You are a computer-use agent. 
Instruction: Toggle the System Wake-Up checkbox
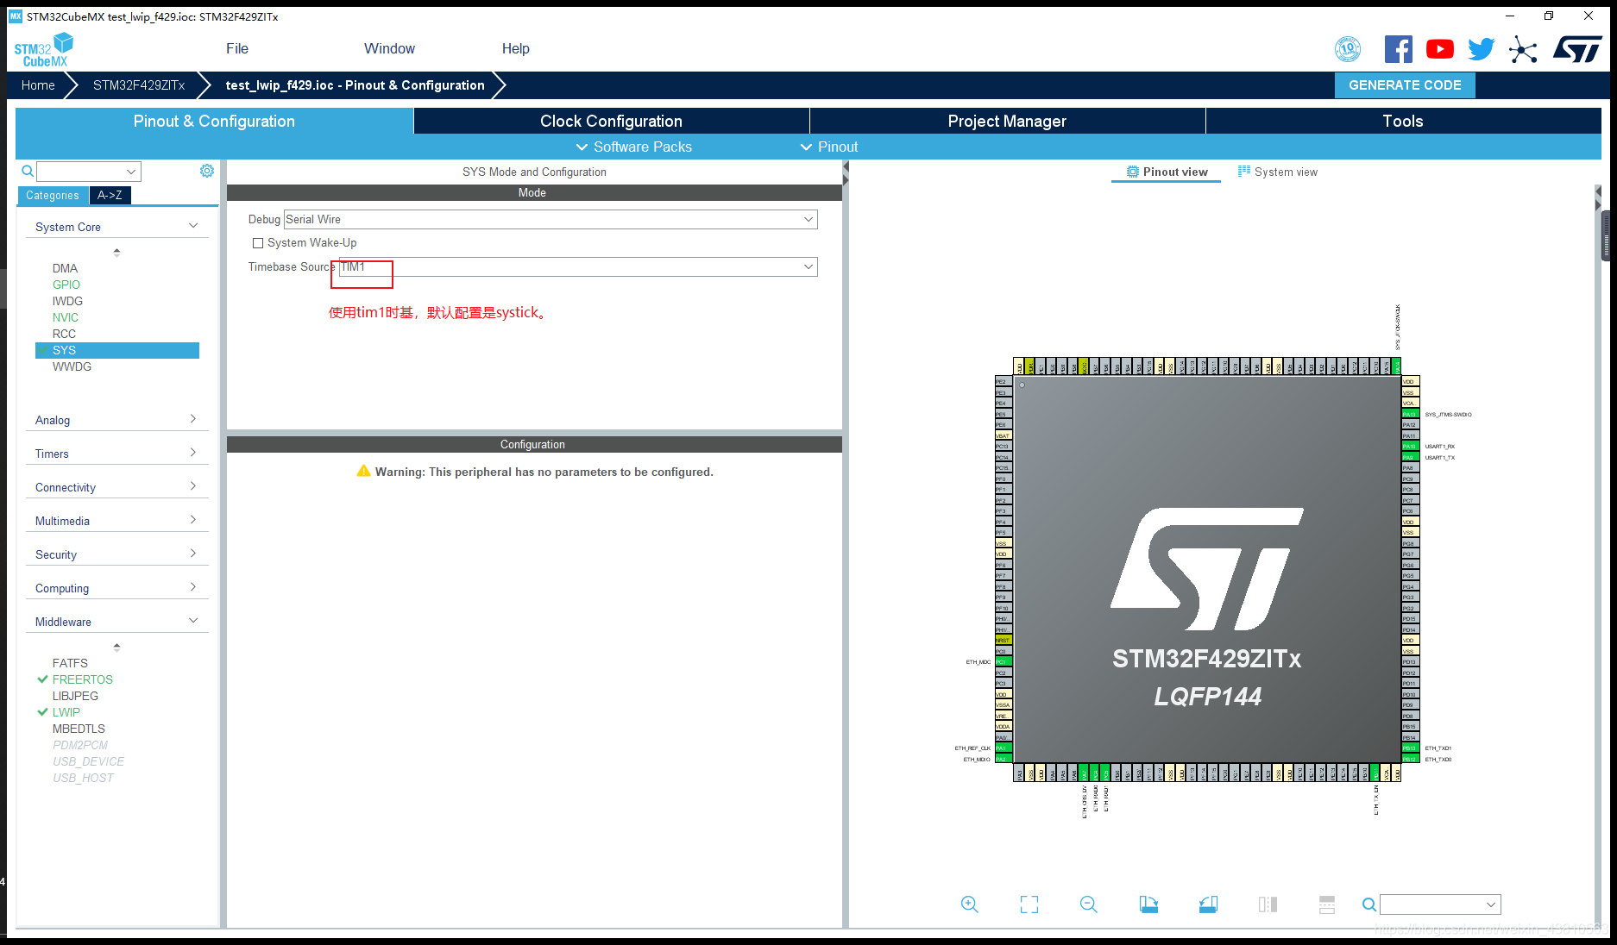point(257,243)
